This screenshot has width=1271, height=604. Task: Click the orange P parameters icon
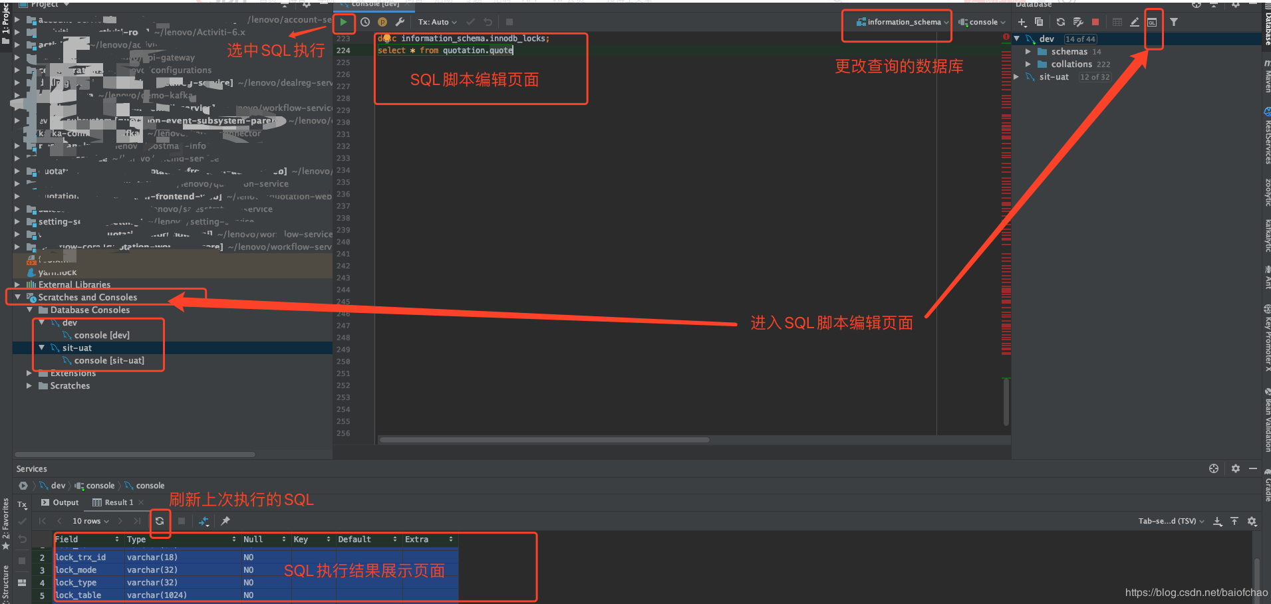pyautogui.click(x=382, y=22)
